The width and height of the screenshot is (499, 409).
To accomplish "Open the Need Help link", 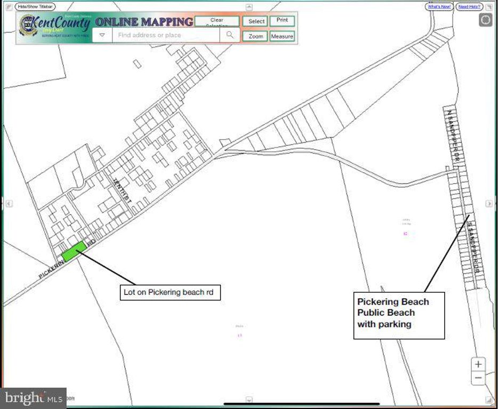I will [469, 7].
